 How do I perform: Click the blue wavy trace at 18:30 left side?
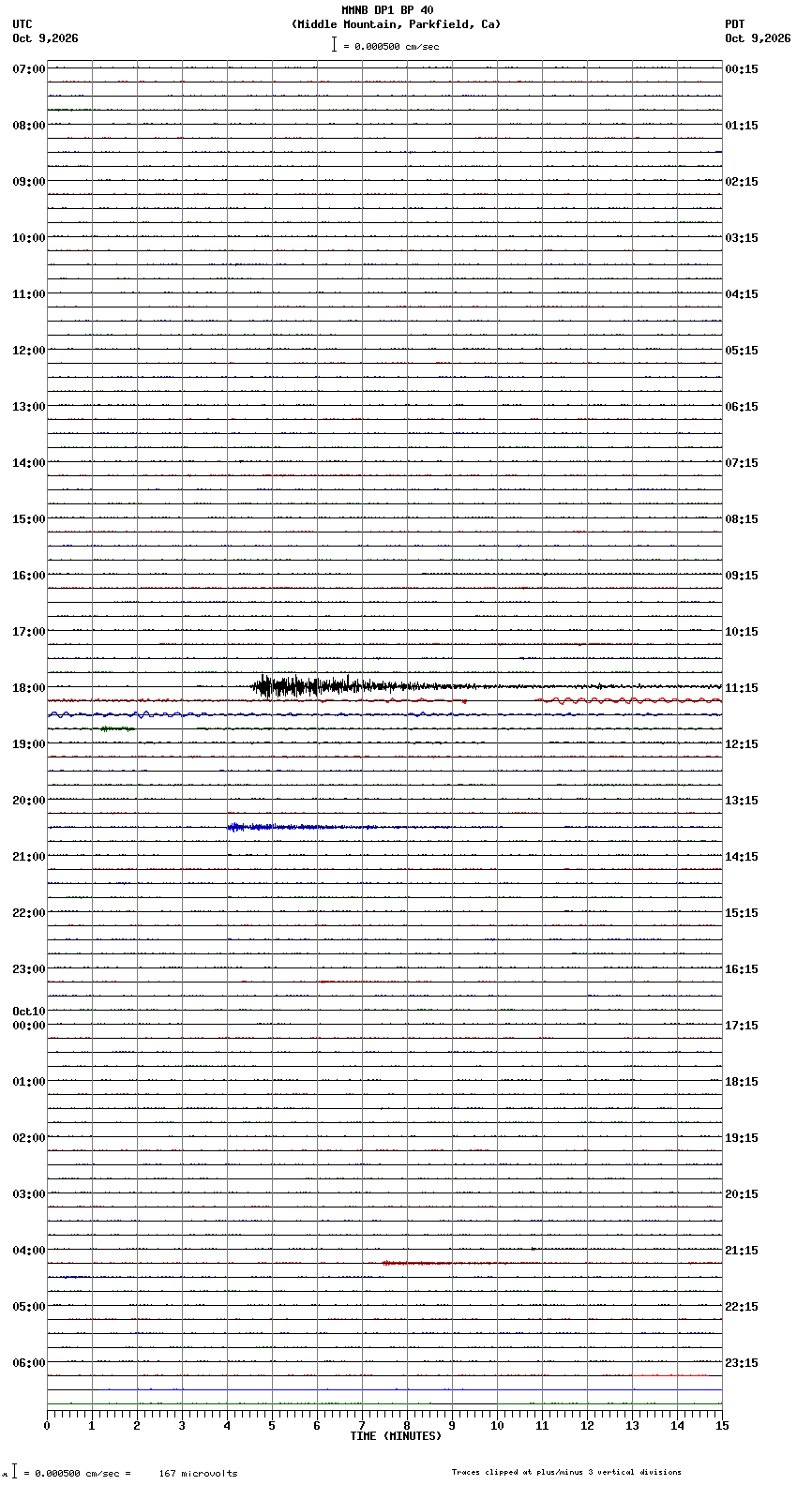pos(127,714)
